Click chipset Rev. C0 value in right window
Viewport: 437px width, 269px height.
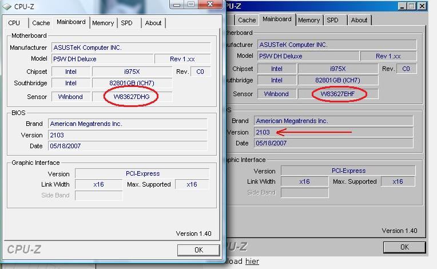coord(406,69)
